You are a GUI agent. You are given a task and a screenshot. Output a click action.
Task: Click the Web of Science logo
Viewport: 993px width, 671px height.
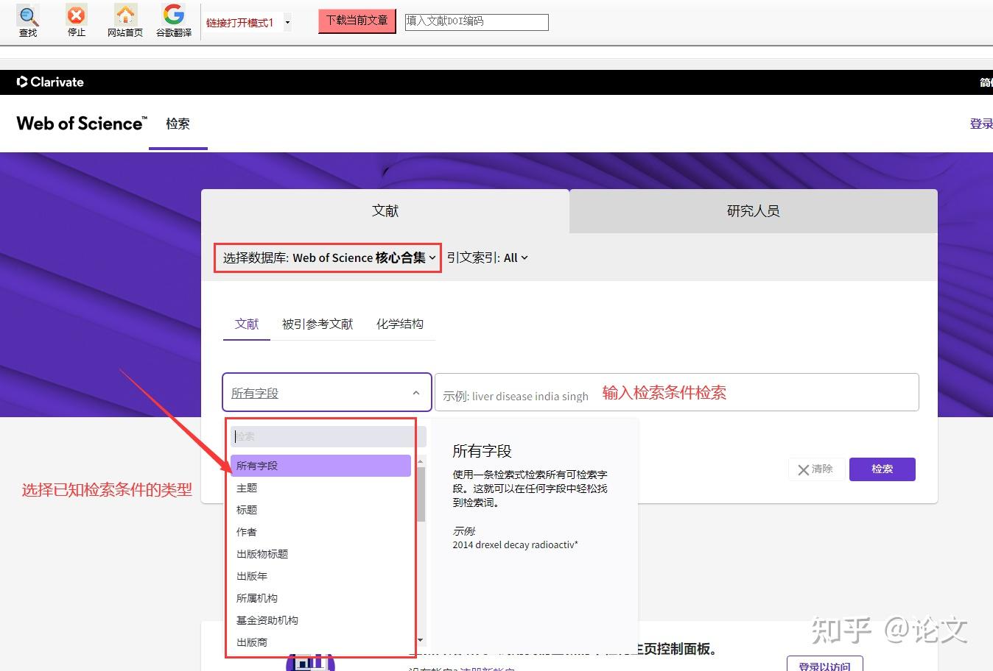pyautogui.click(x=81, y=123)
